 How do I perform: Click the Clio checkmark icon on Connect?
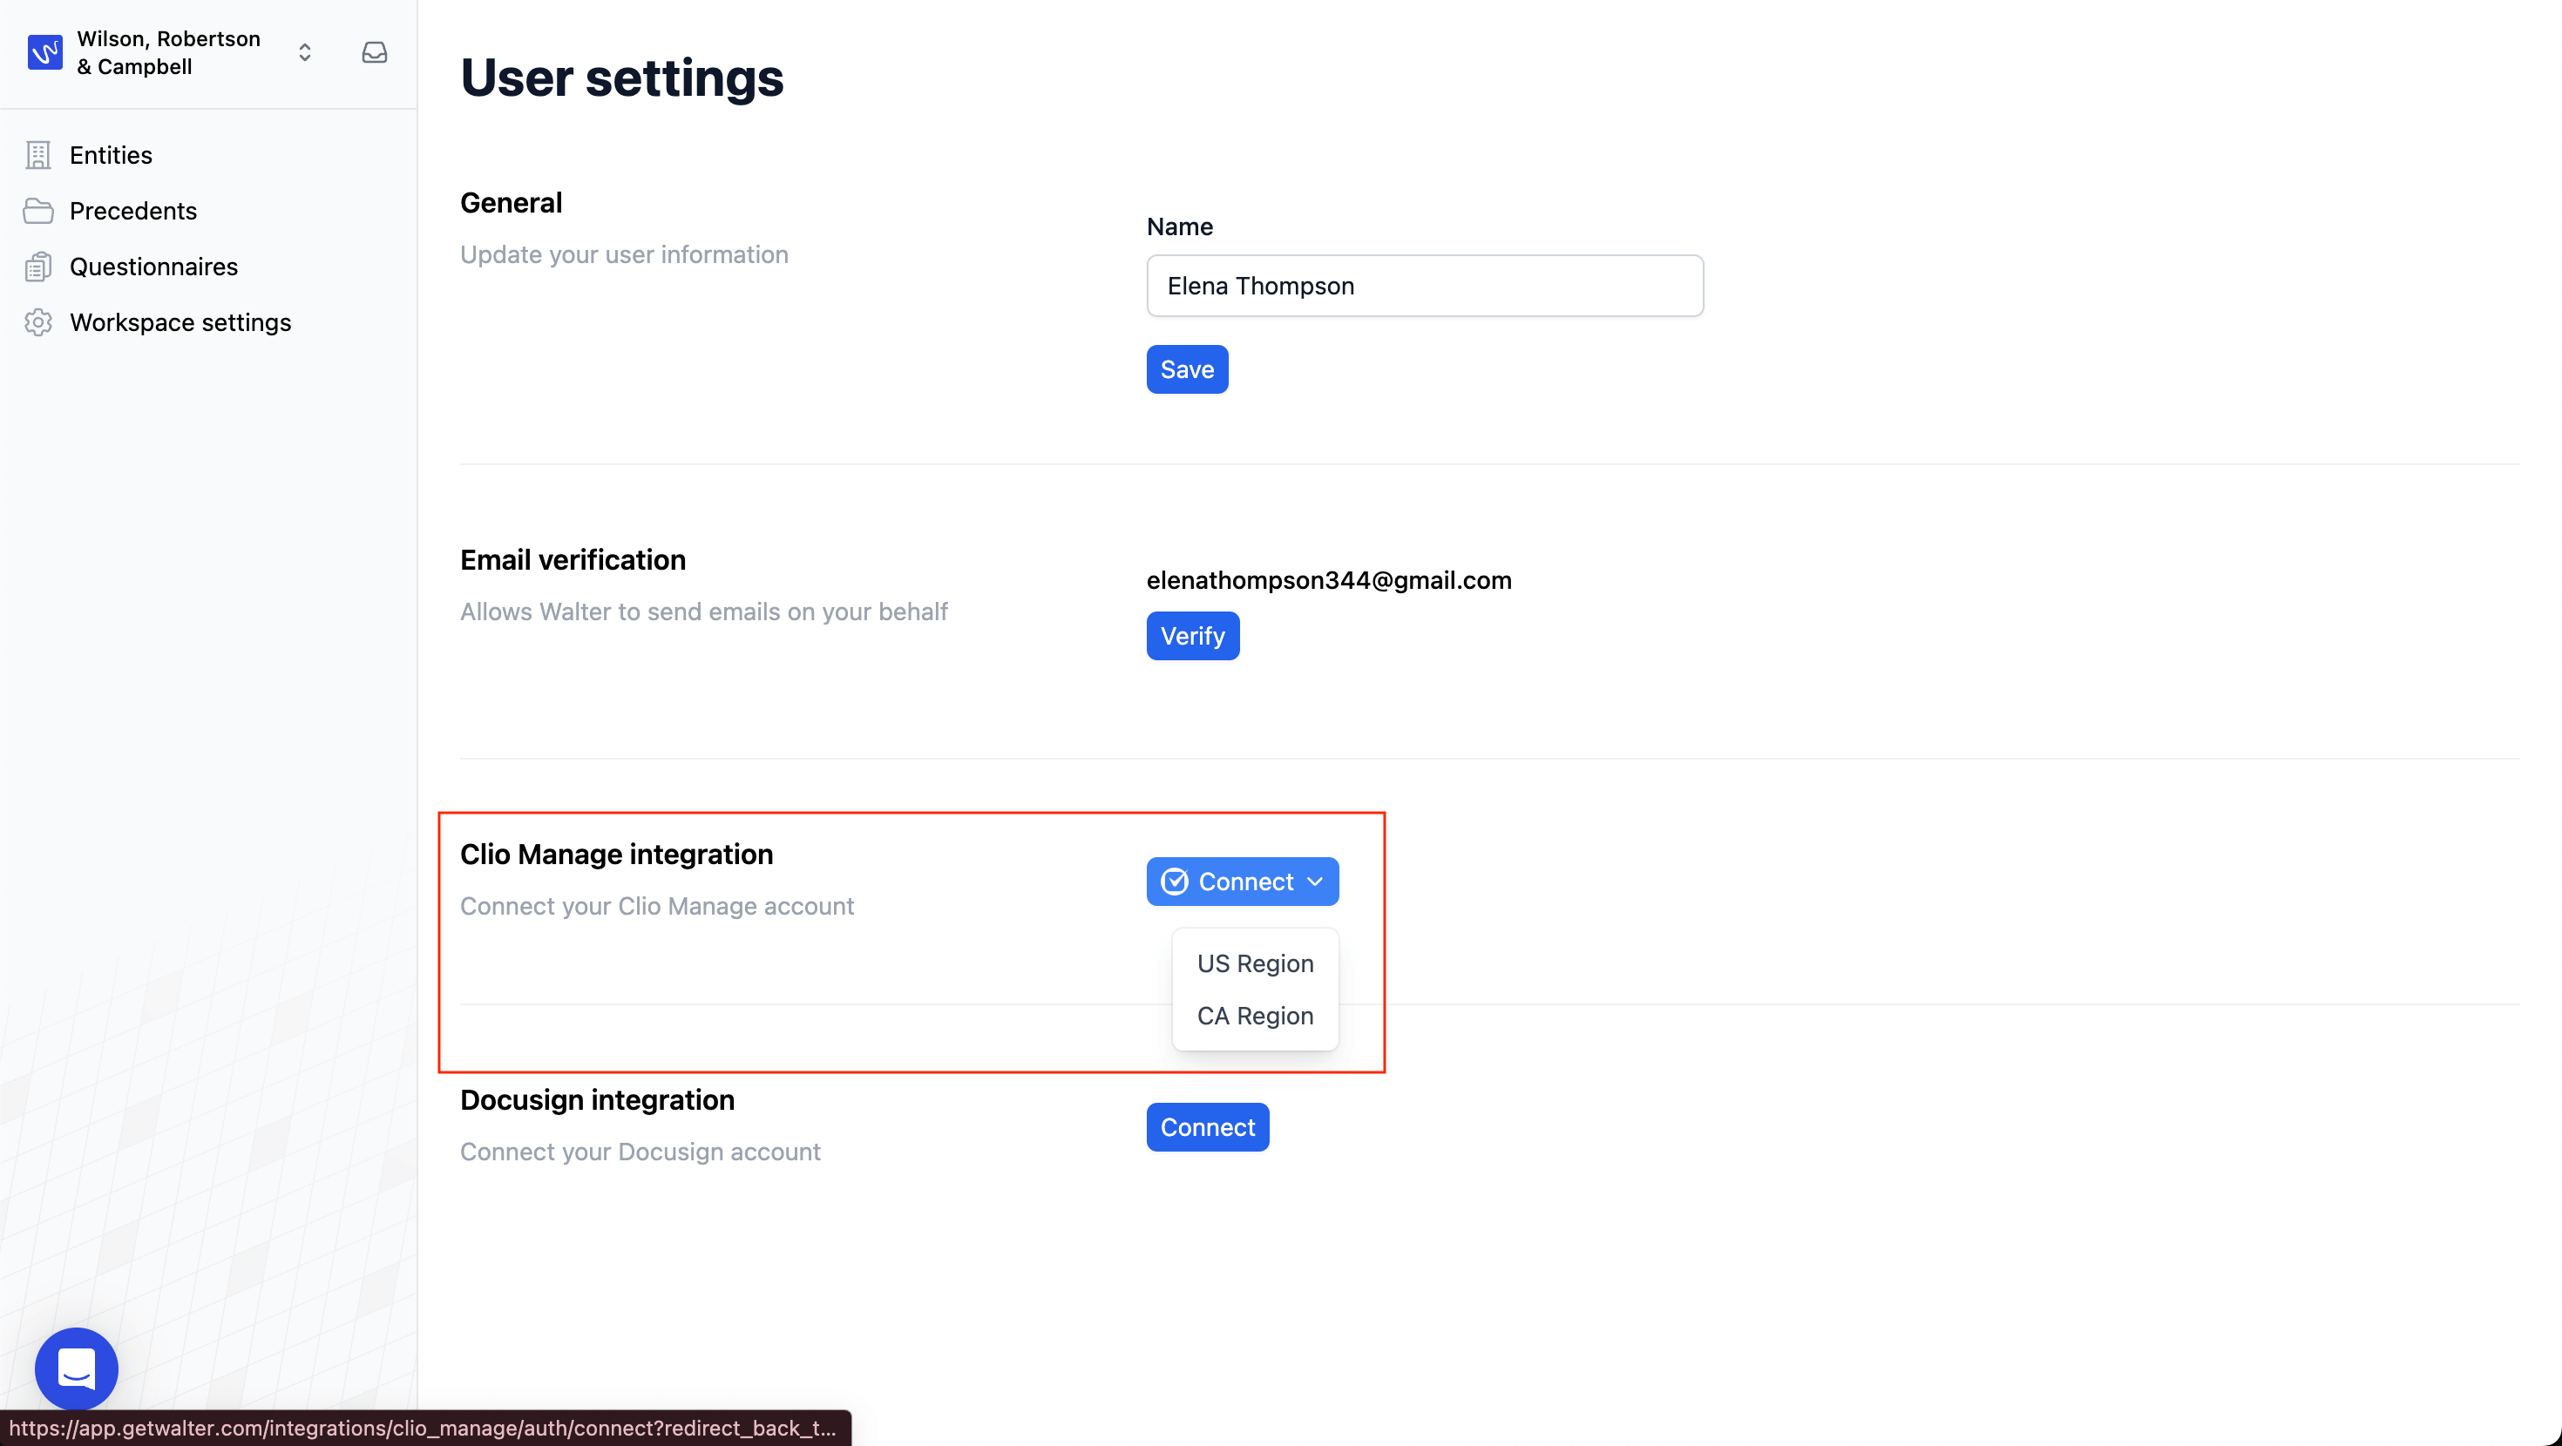[x=1175, y=882]
